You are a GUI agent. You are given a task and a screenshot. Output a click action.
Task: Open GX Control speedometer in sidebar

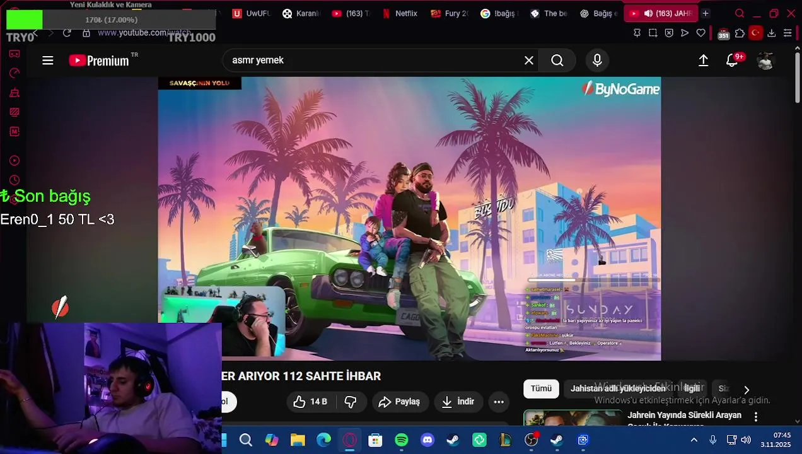point(15,73)
